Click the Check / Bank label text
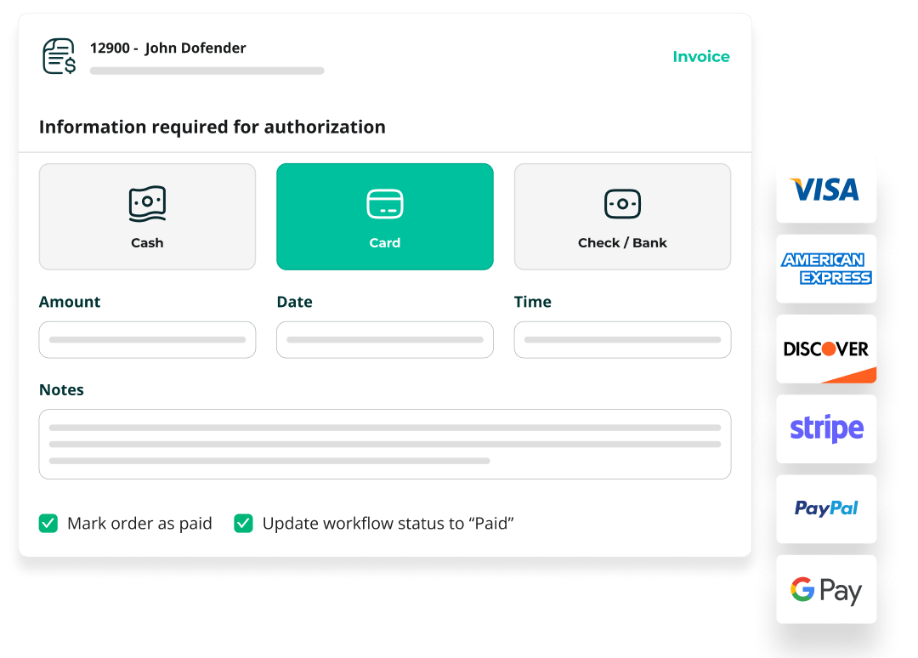This screenshot has height=658, width=918. coord(622,243)
